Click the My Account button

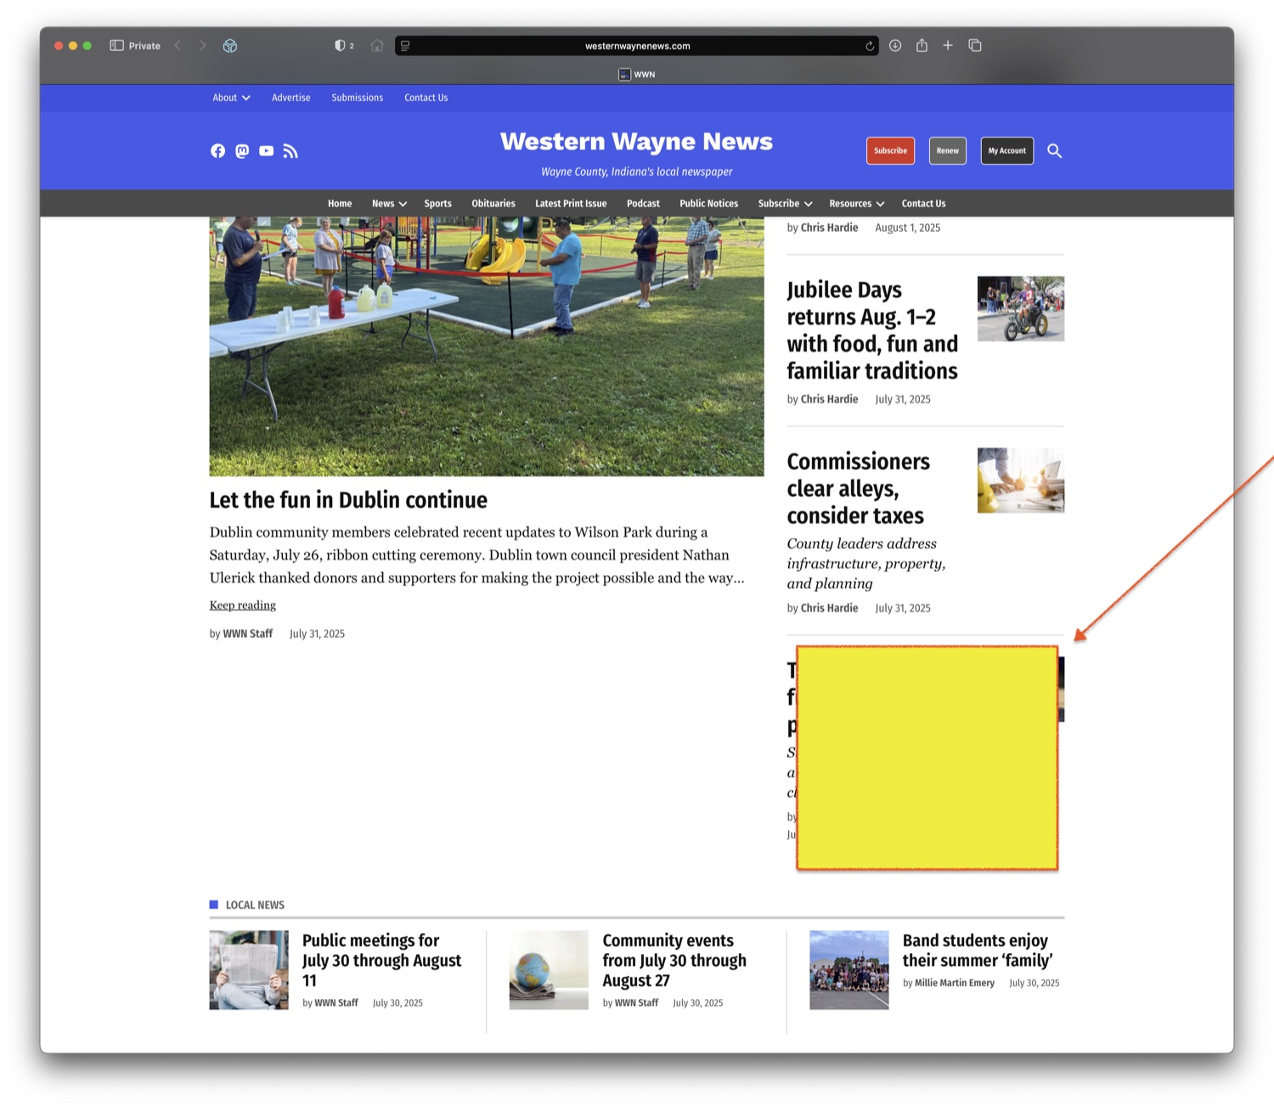click(1006, 151)
